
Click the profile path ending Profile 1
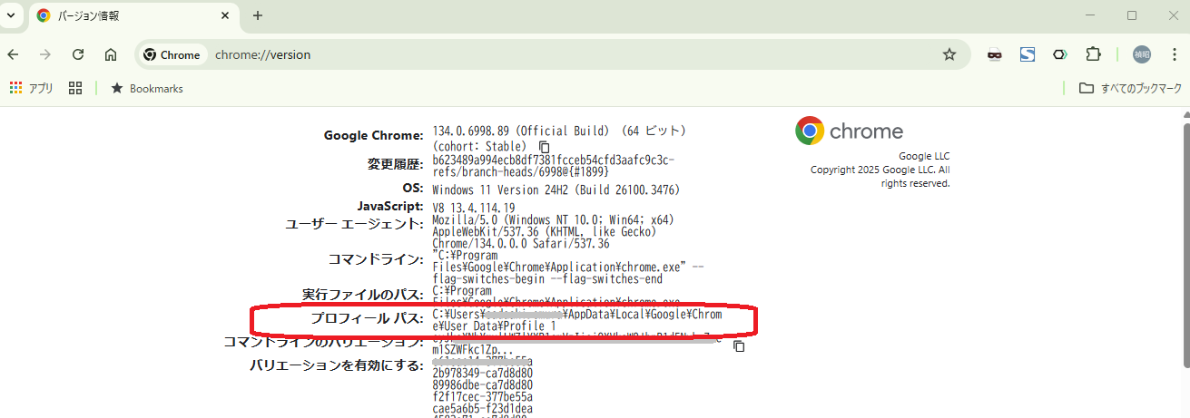click(576, 320)
